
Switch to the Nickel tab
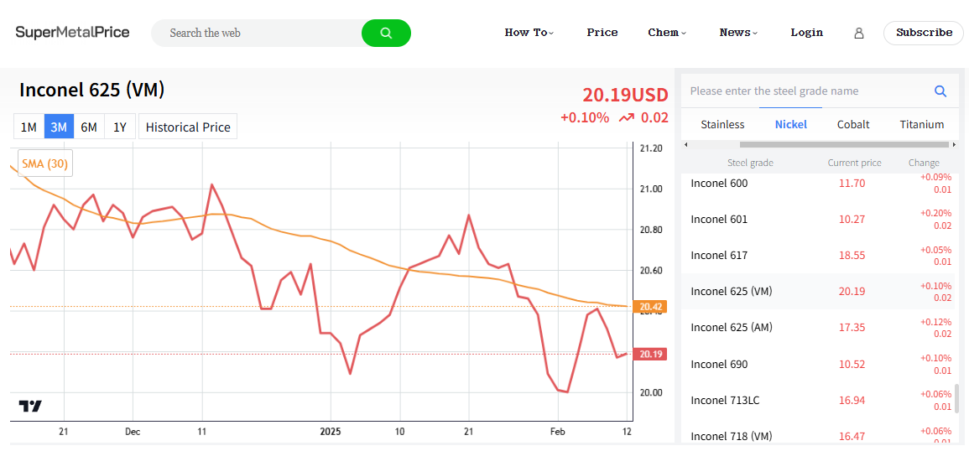(x=791, y=124)
